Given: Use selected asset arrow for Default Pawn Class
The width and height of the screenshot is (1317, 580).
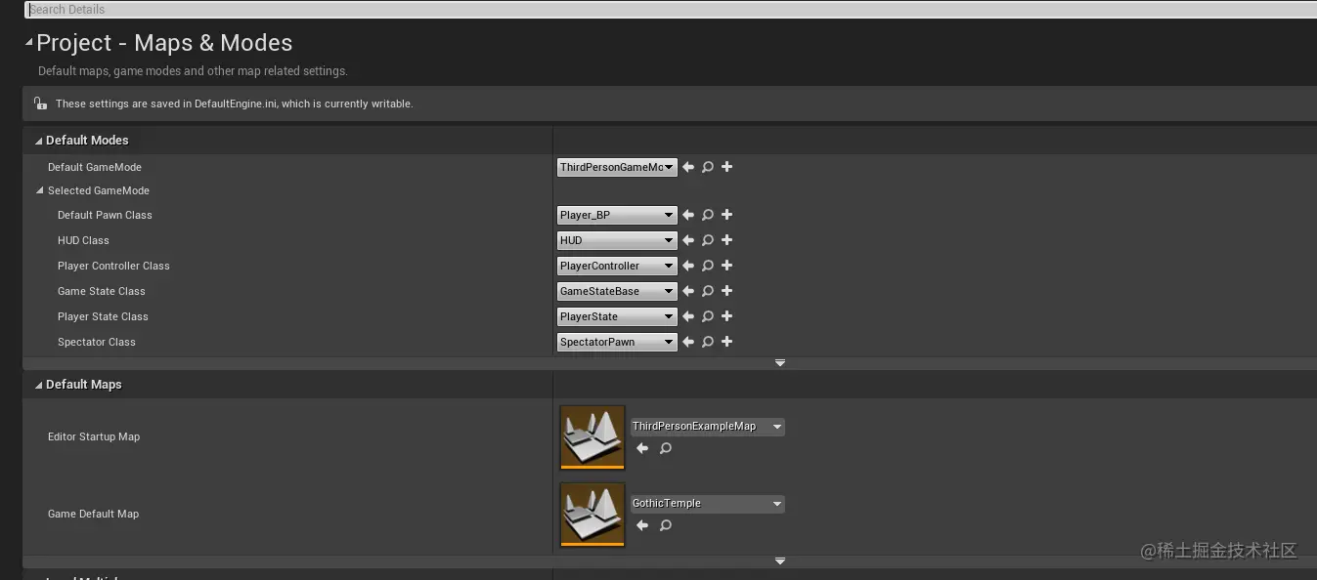Looking at the screenshot, I should pos(688,215).
